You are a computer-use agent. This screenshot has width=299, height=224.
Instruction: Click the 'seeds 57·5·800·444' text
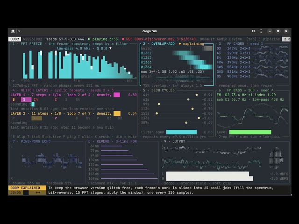(x=65, y=39)
